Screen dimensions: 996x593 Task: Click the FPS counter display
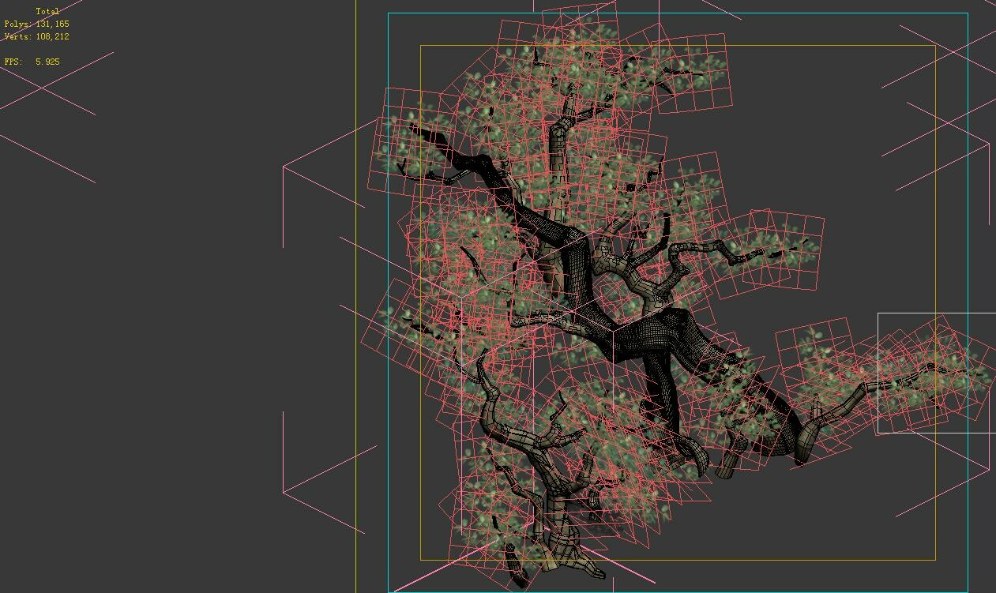click(30, 60)
